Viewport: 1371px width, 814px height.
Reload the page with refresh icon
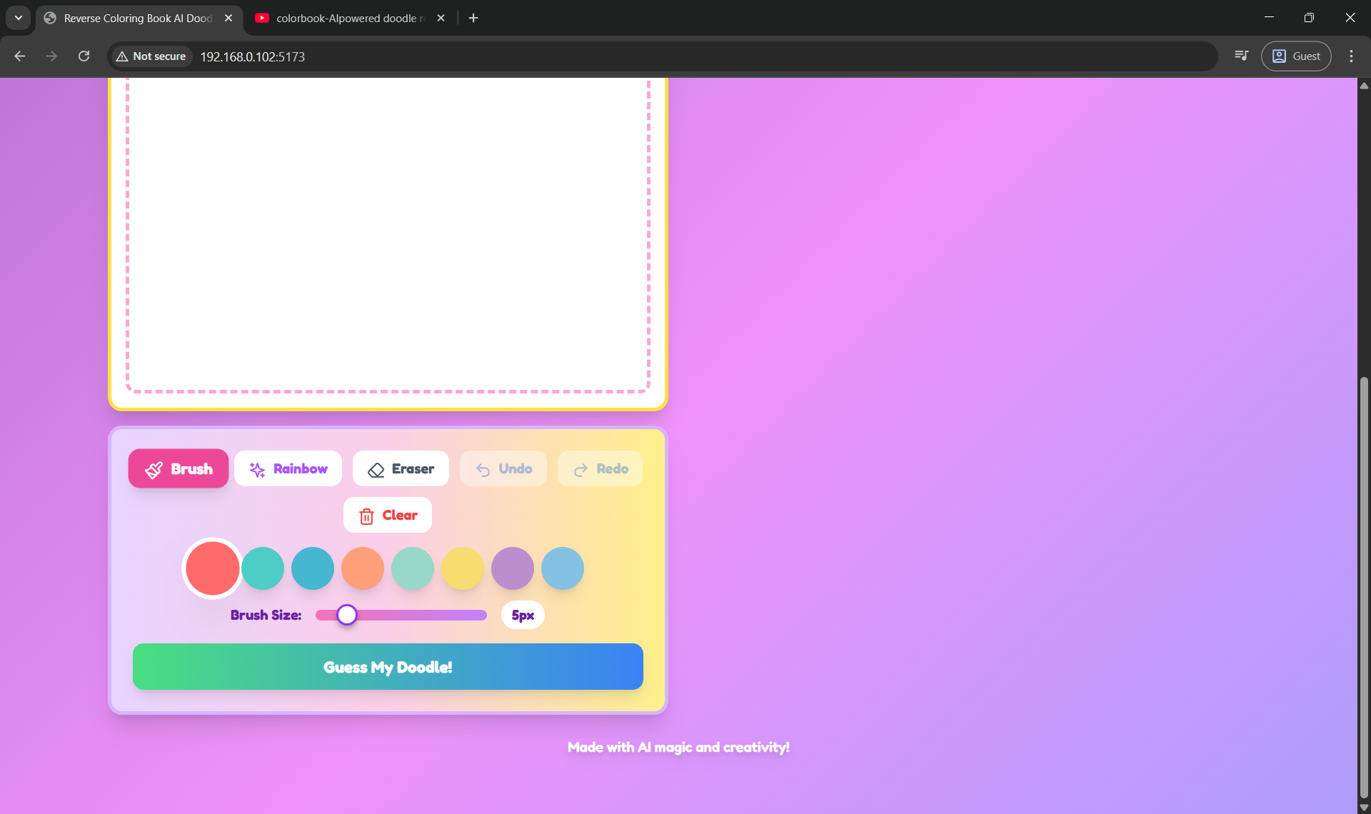pos(84,56)
